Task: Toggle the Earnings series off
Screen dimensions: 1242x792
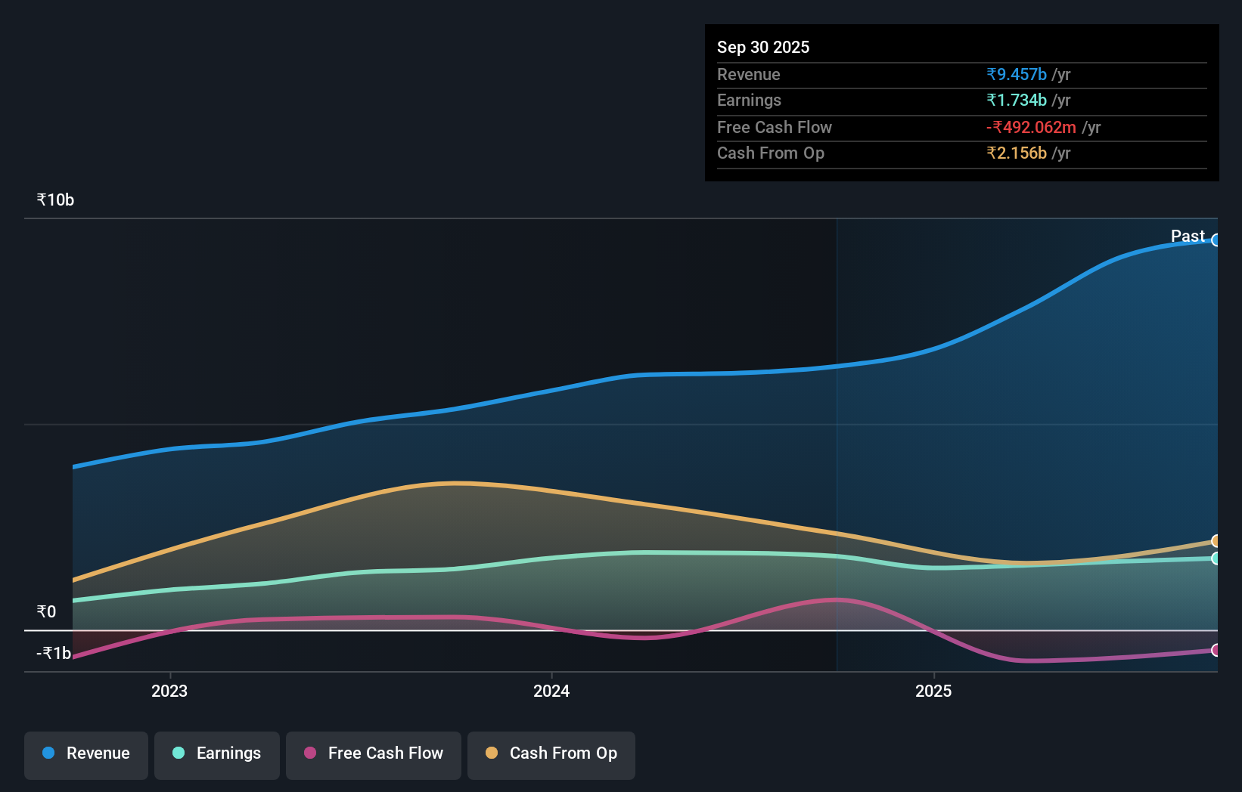Action: click(x=216, y=753)
